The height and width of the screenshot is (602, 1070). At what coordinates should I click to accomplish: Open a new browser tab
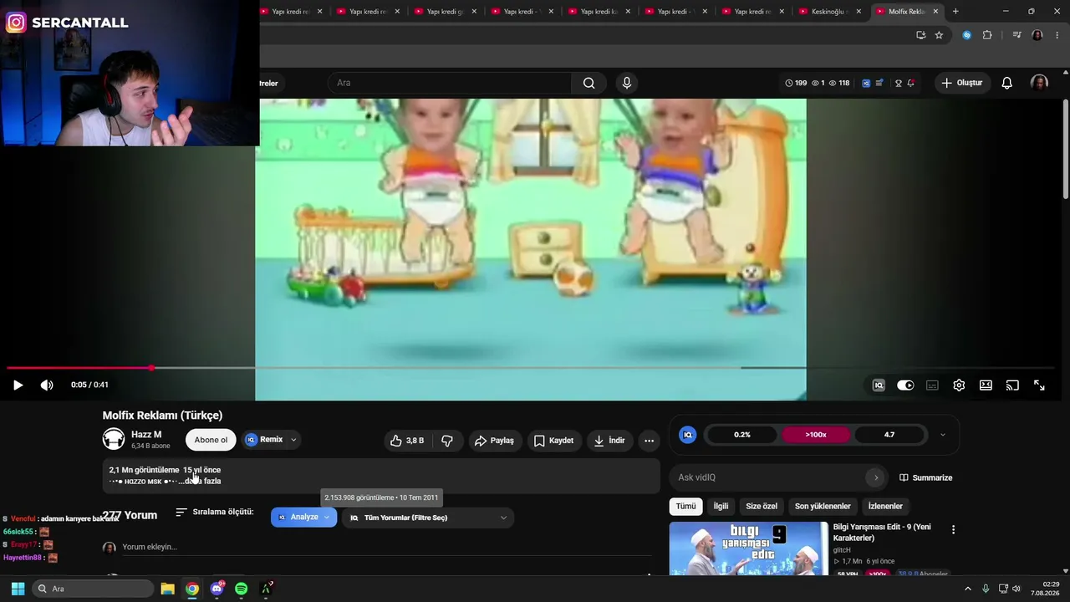[x=955, y=12]
